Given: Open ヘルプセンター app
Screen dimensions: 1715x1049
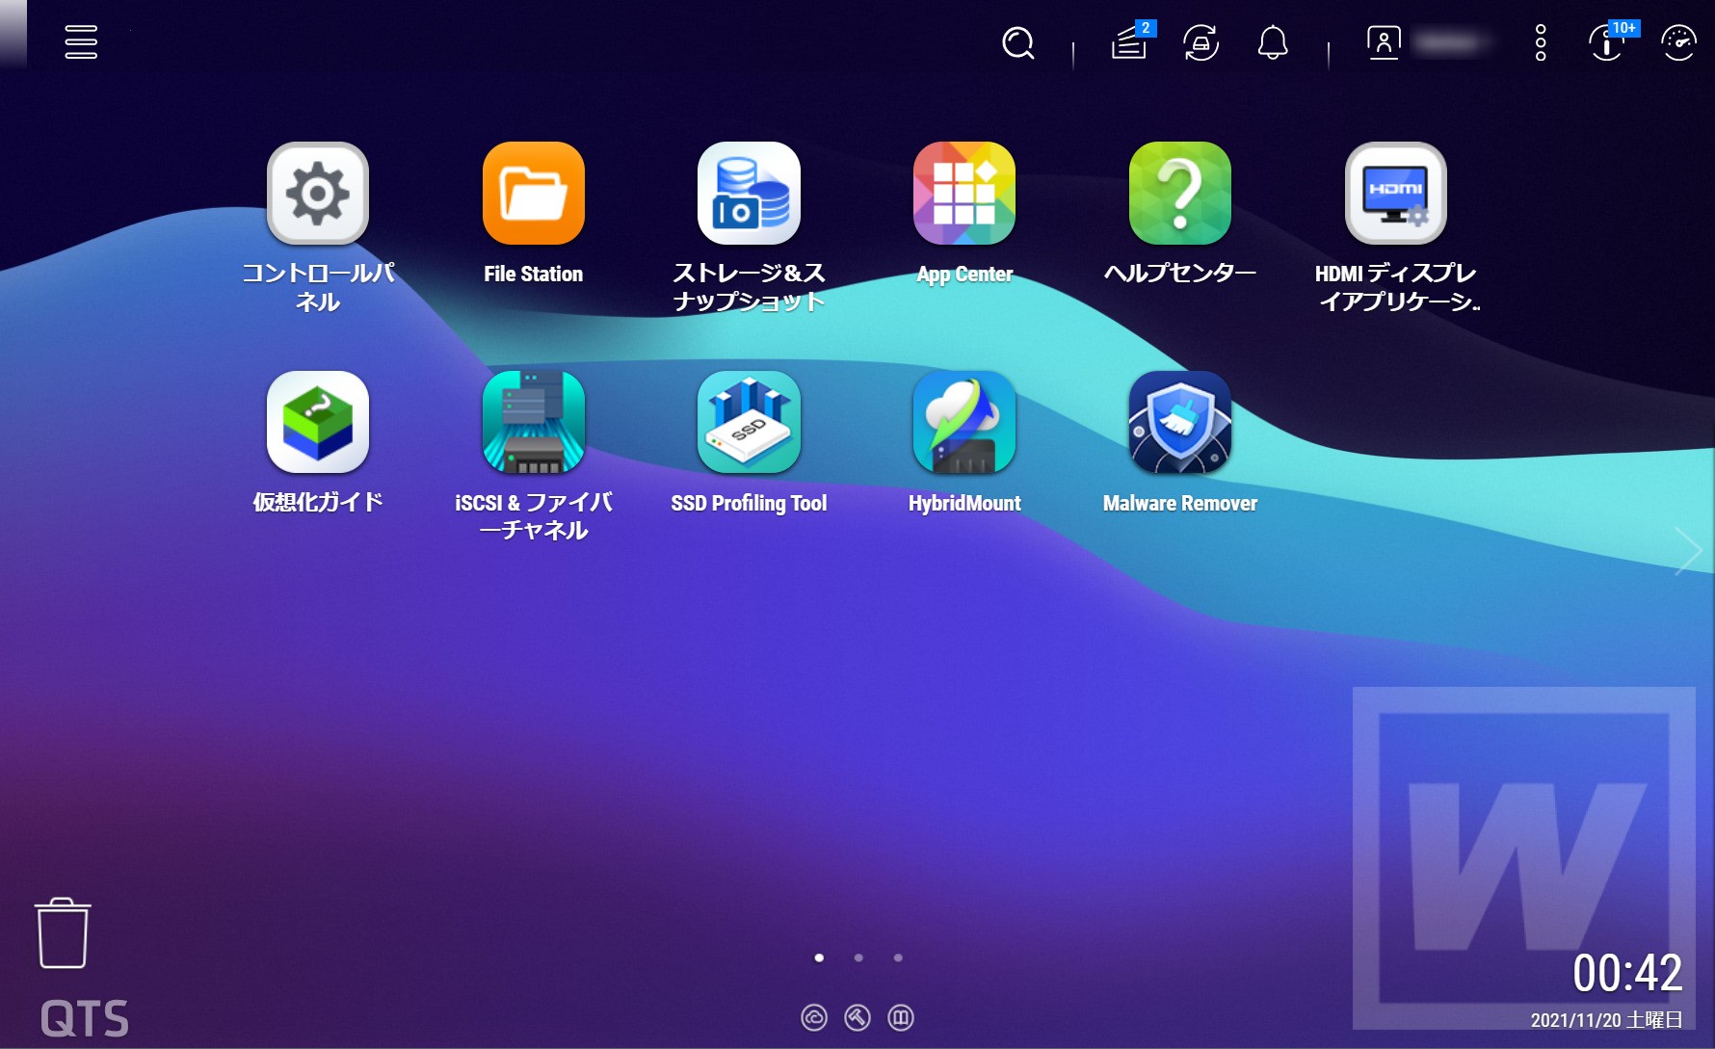Looking at the screenshot, I should click(1180, 193).
